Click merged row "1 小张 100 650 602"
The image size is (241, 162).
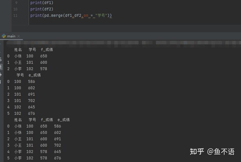pos(34,133)
